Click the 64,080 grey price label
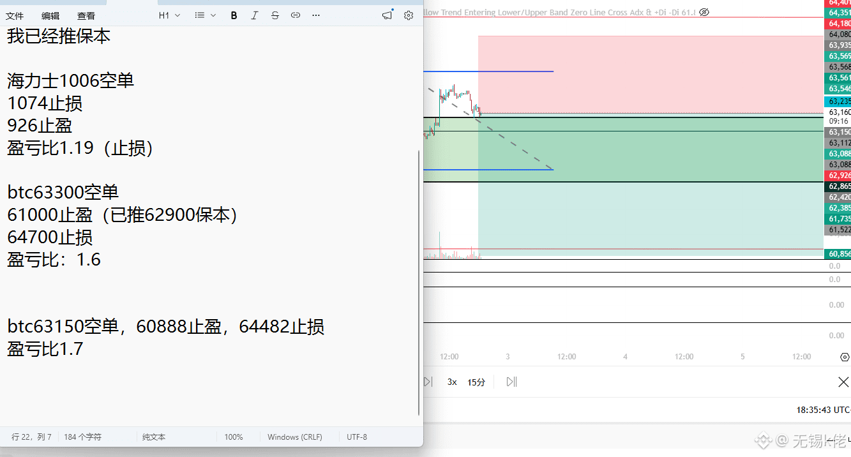Screen dimensions: 851x457 [838, 34]
